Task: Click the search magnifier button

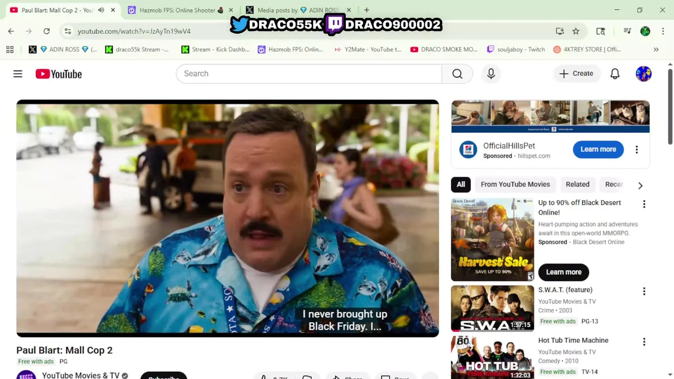Action: pyautogui.click(x=457, y=74)
